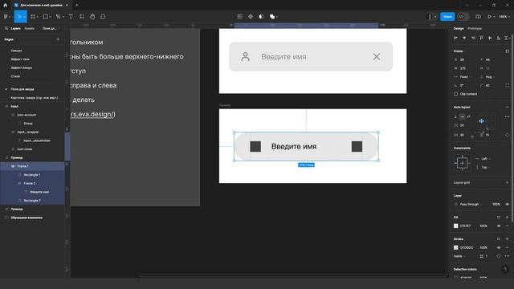Add a new fill with plus
This screenshot has height=289, width=514.
(507, 218)
